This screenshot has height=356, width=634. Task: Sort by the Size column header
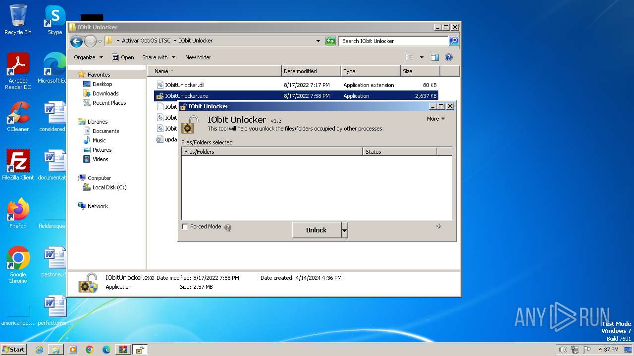pyautogui.click(x=420, y=71)
